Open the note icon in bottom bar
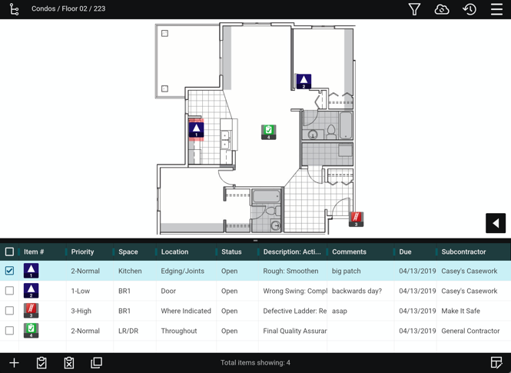The image size is (511, 373). point(496,363)
